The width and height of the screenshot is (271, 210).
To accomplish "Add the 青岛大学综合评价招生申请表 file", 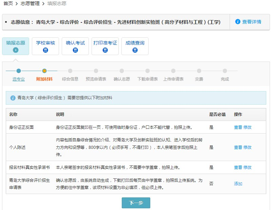I will click(x=238, y=184).
